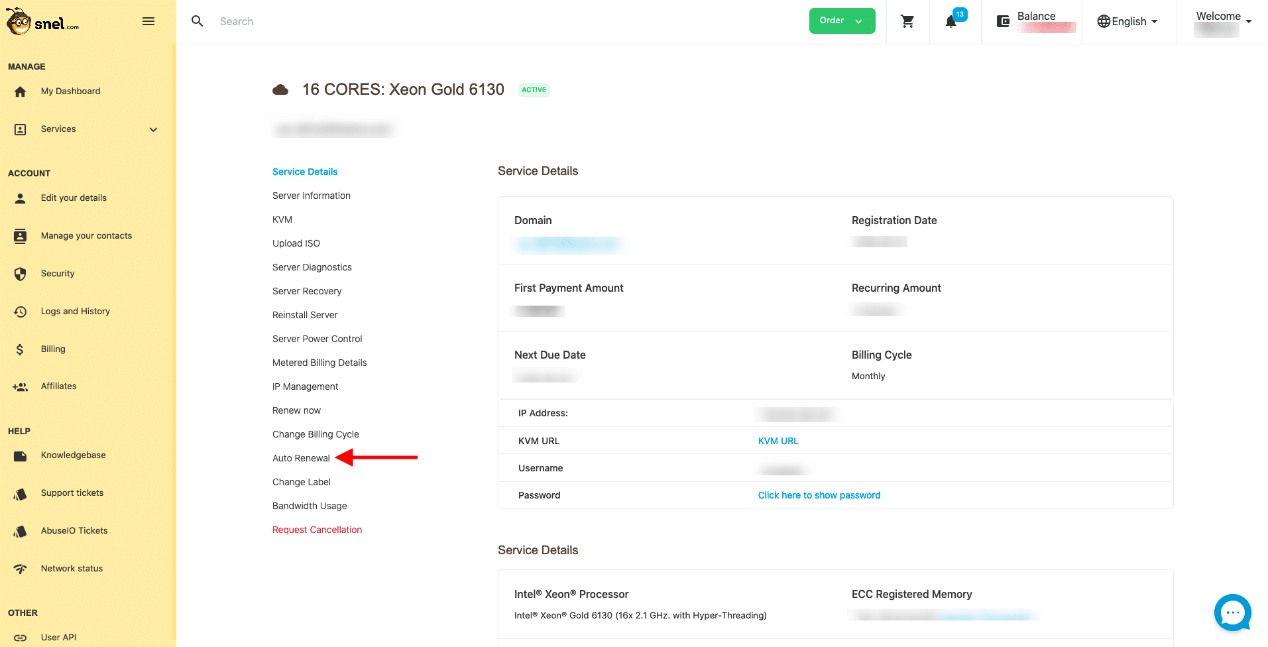Click the snel.com bee logo
This screenshot has width=1268, height=647.
(42, 22)
